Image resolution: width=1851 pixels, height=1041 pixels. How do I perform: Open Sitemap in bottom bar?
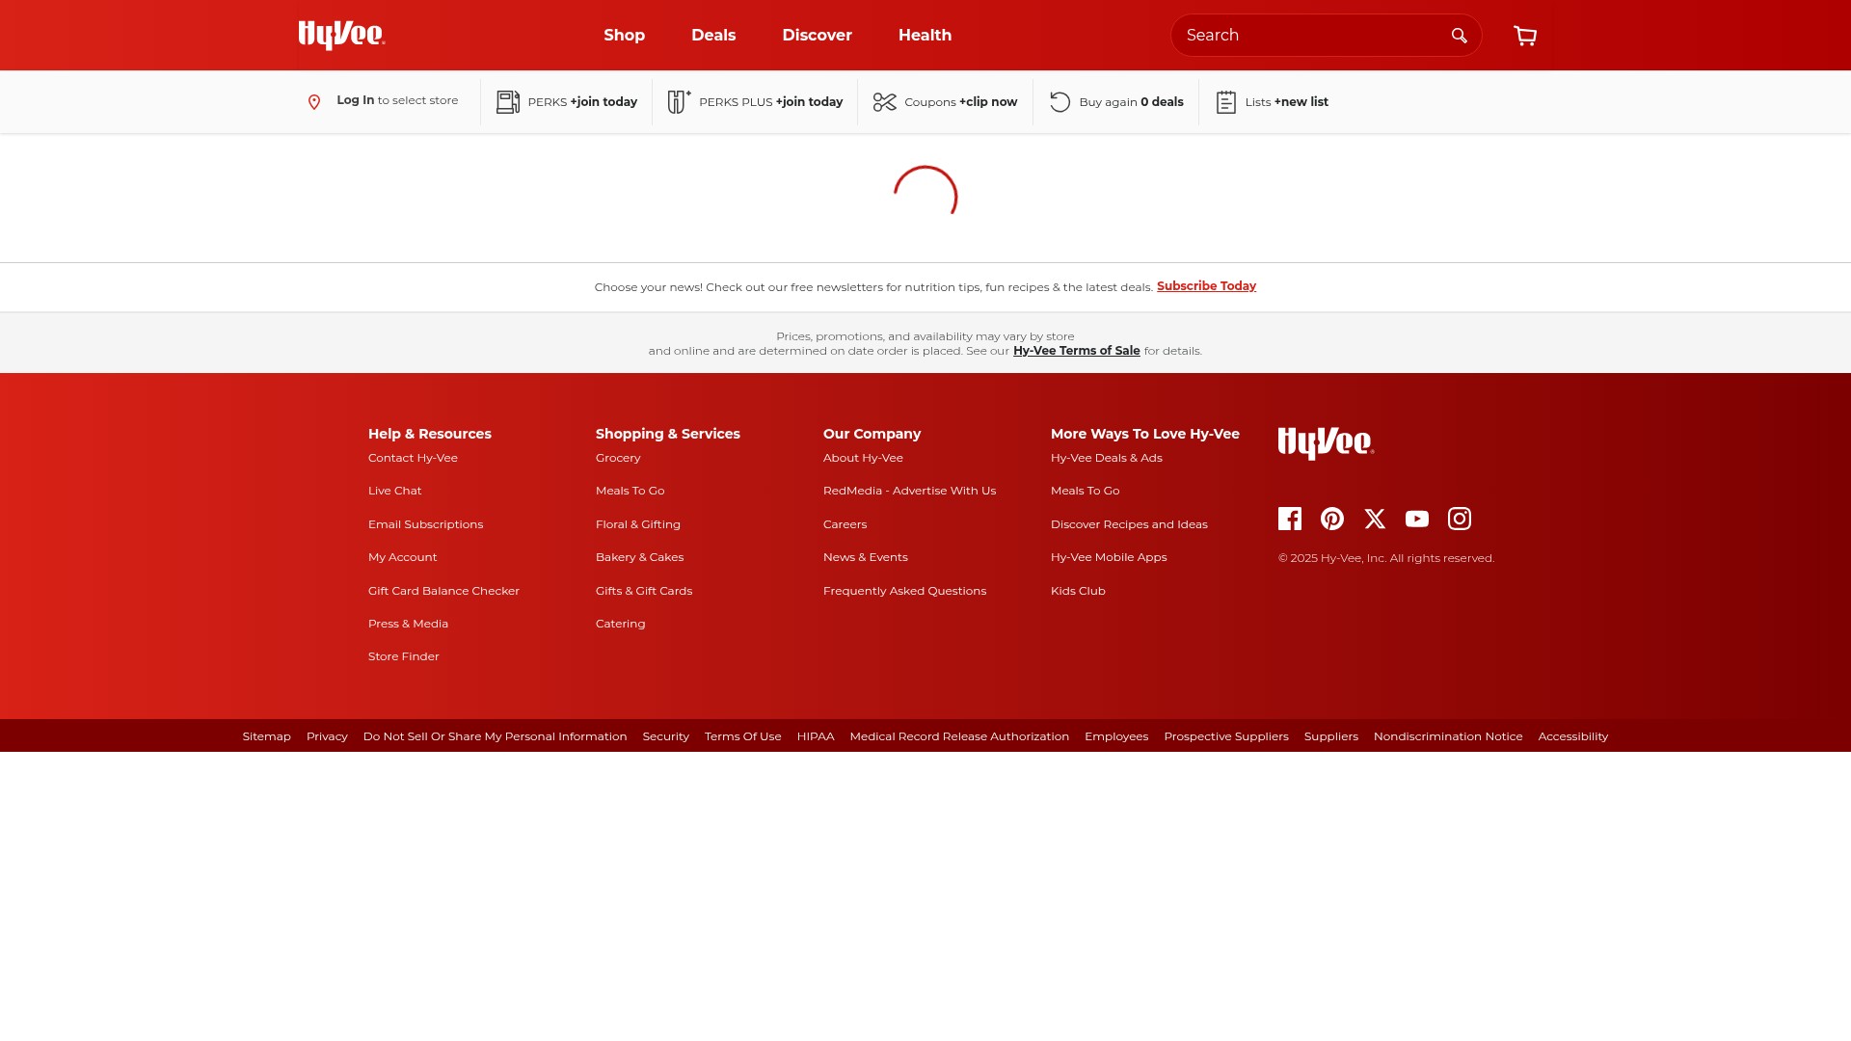266,736
